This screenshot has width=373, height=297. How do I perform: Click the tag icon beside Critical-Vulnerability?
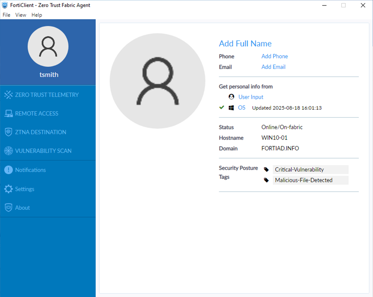tap(266, 170)
